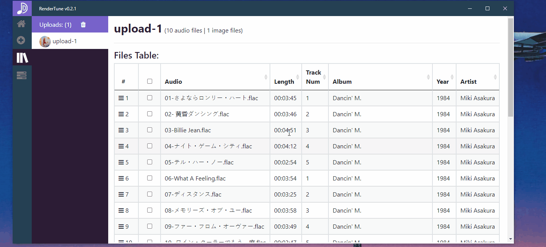Grab the drag handle for row 4
The image size is (546, 247).
[121, 146]
